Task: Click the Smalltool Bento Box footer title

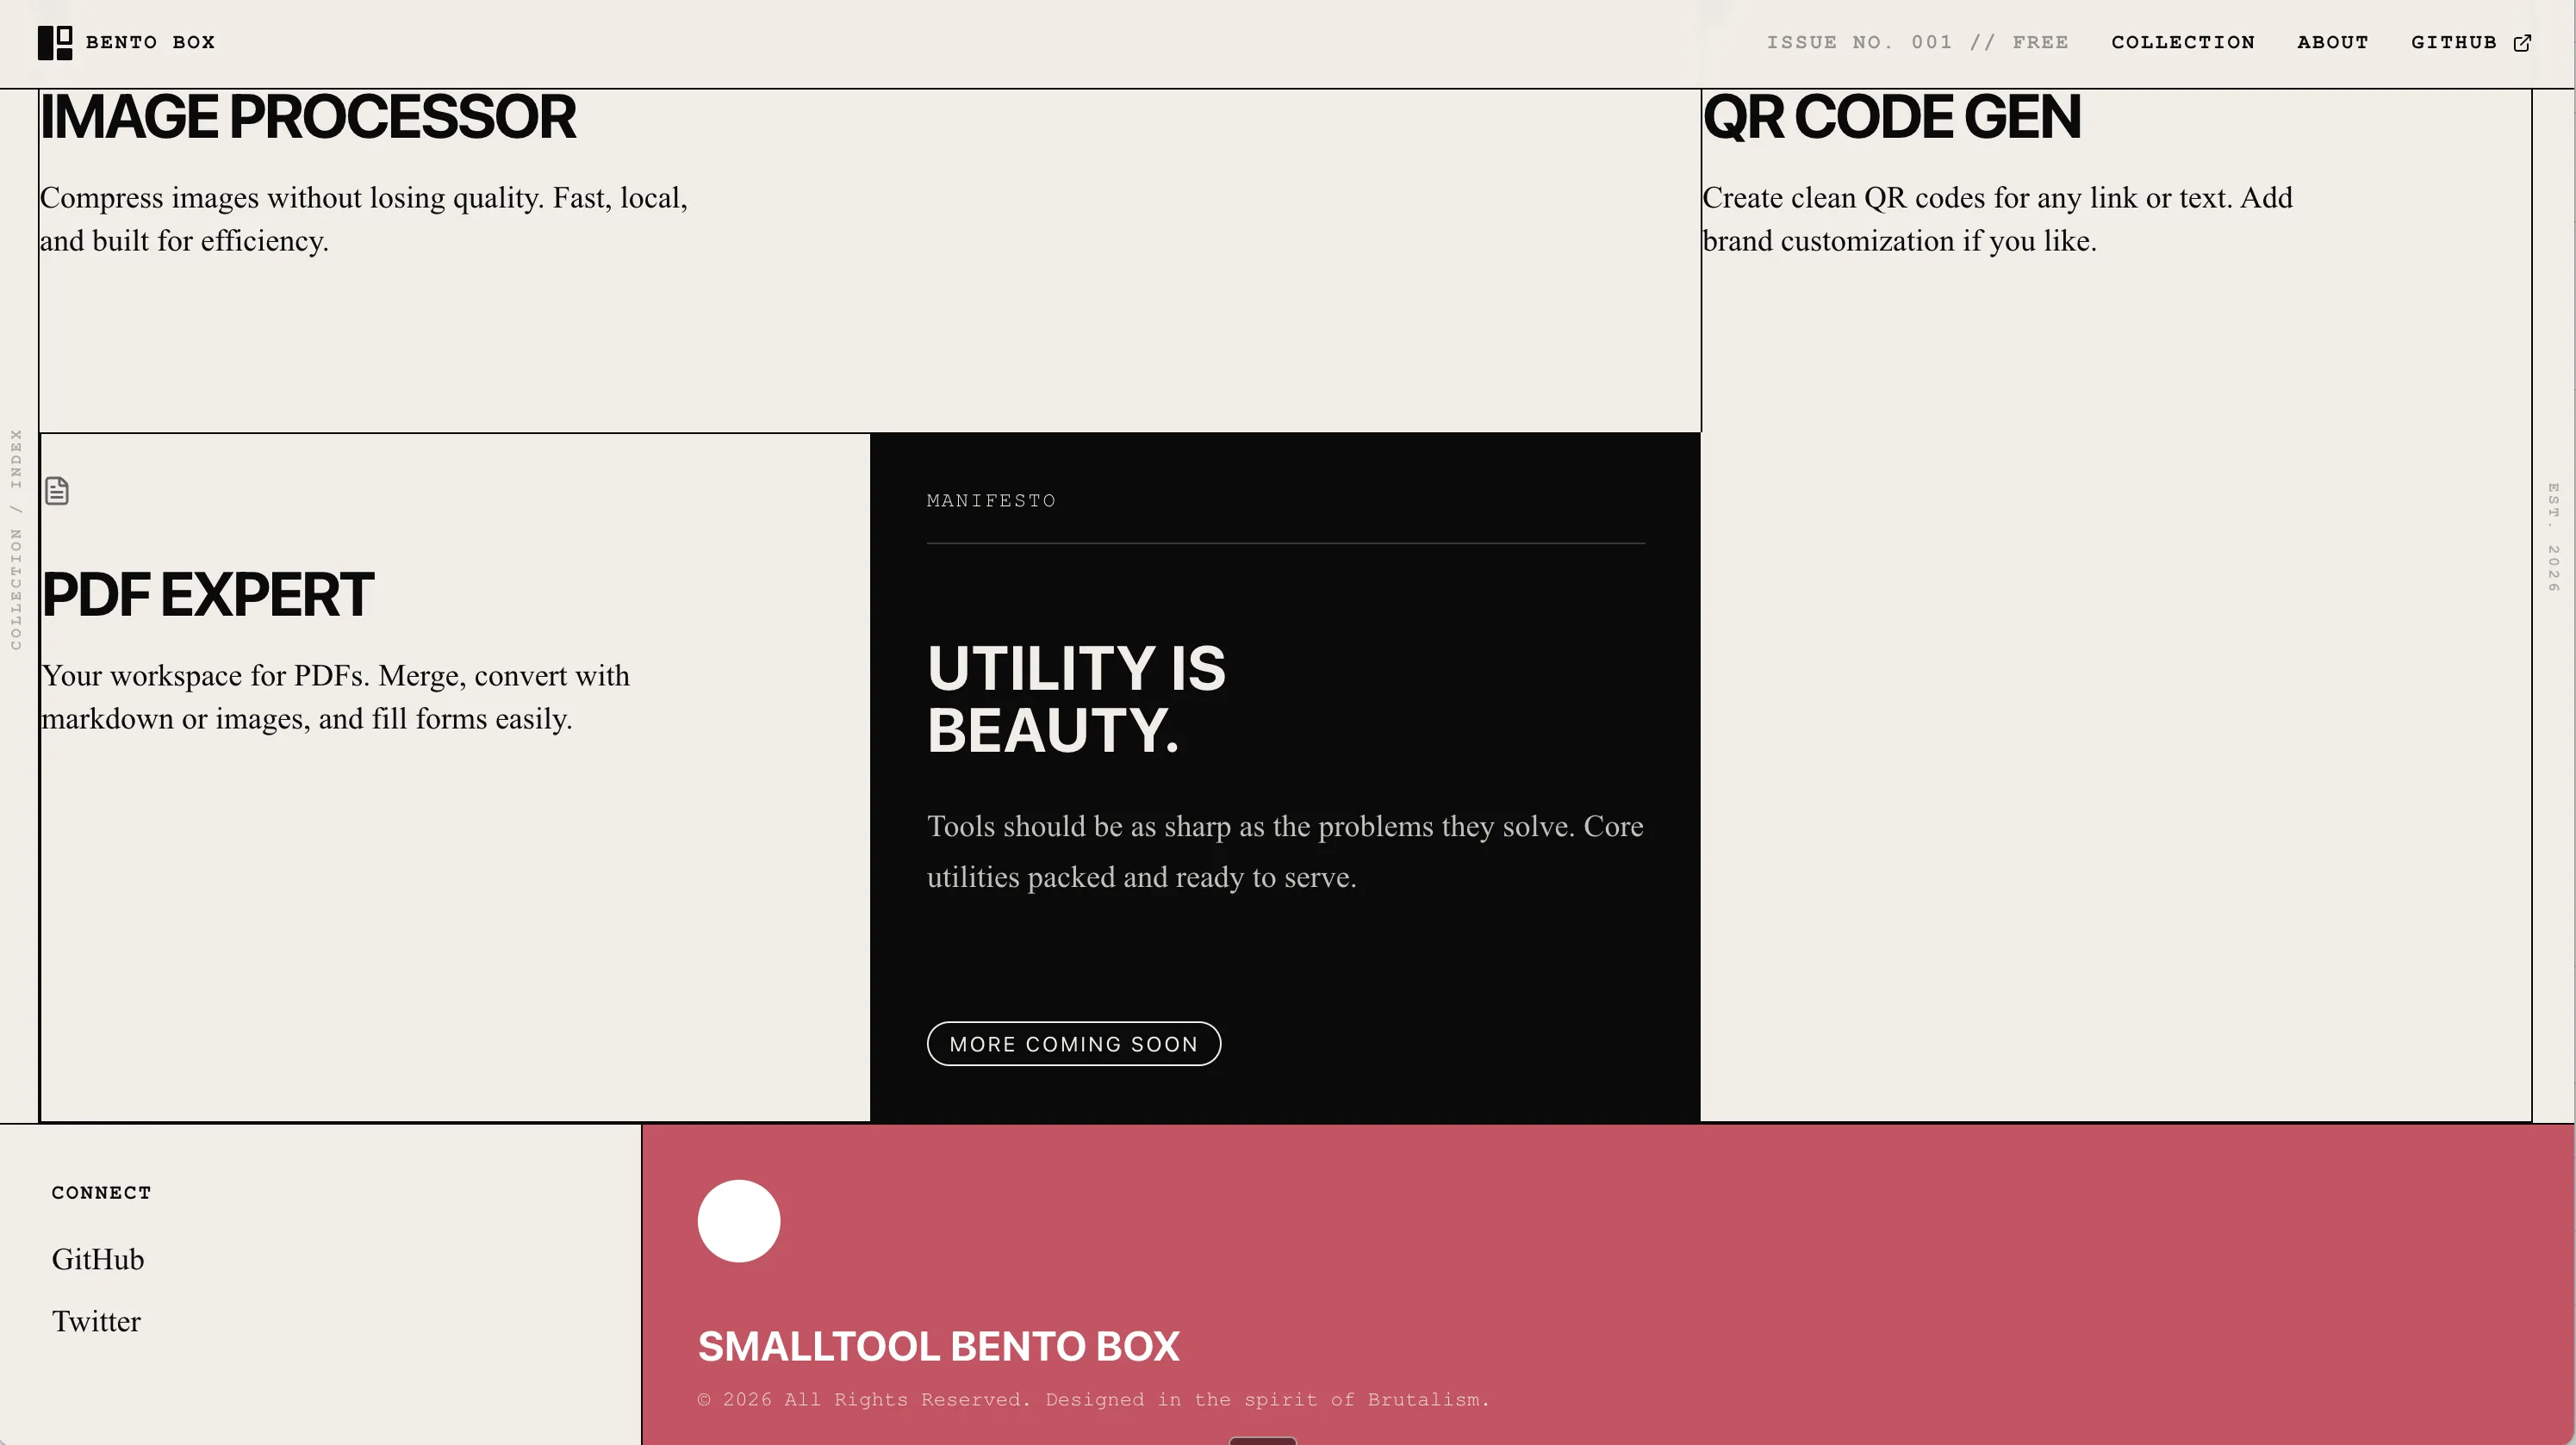Action: tap(938, 1346)
